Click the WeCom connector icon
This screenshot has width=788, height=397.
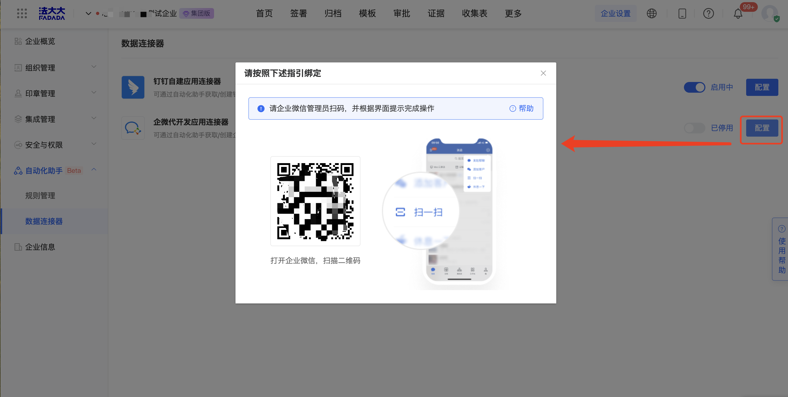(133, 128)
